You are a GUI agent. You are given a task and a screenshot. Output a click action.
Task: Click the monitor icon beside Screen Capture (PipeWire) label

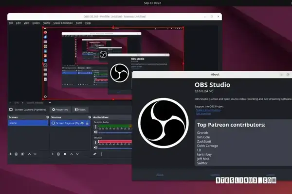(11, 110)
